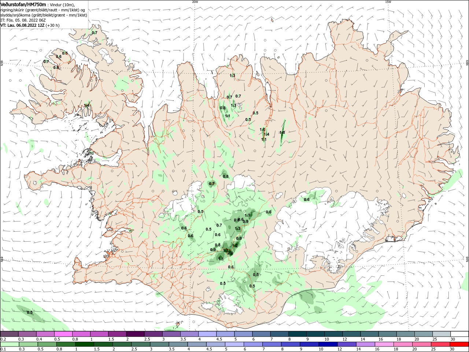Click the 1.8 precipitation value on the map
This screenshot has width=469, height=352.
point(282,133)
